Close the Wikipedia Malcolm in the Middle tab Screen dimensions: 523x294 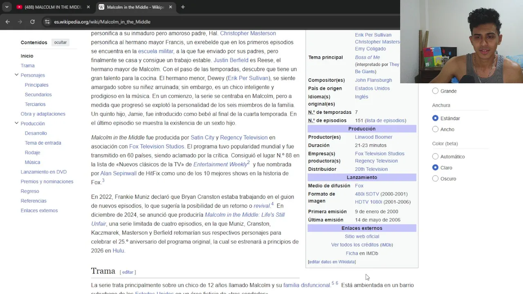(x=170, y=7)
